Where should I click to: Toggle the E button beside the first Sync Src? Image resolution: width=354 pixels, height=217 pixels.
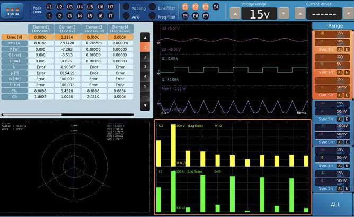(x=347, y=49)
